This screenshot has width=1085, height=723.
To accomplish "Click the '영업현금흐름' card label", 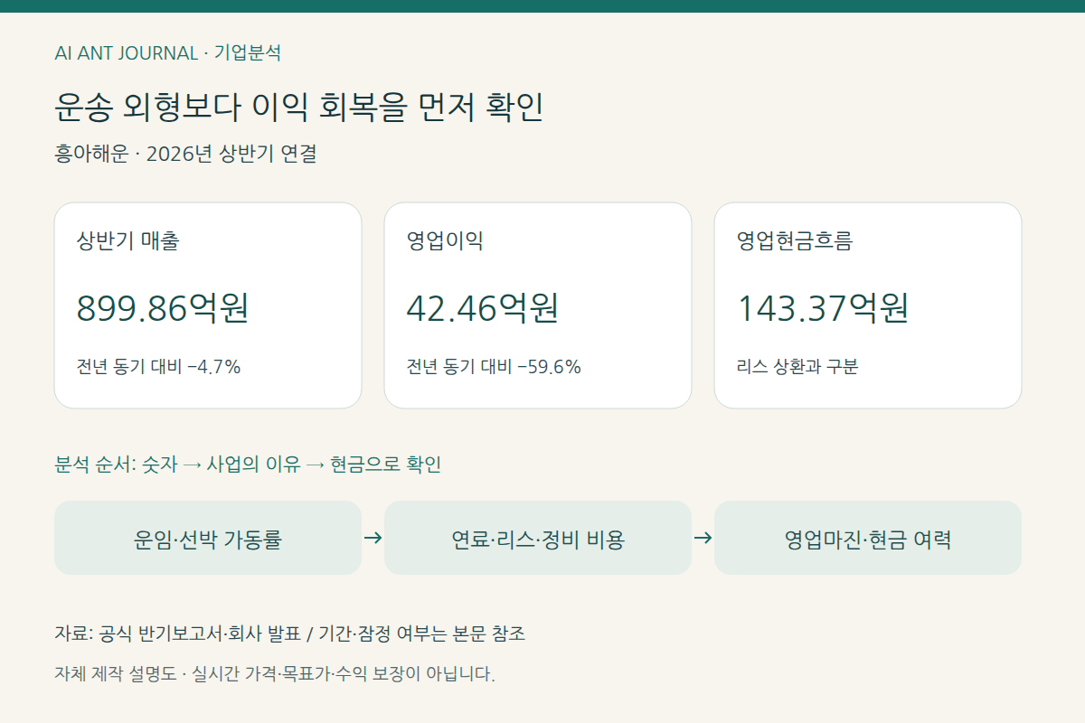I will coord(795,241).
